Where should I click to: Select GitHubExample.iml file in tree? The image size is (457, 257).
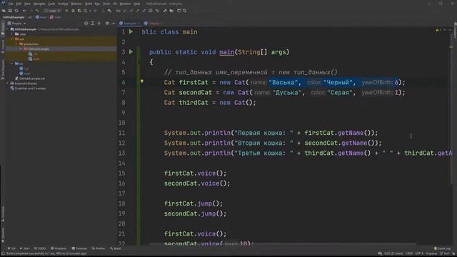coord(30,79)
